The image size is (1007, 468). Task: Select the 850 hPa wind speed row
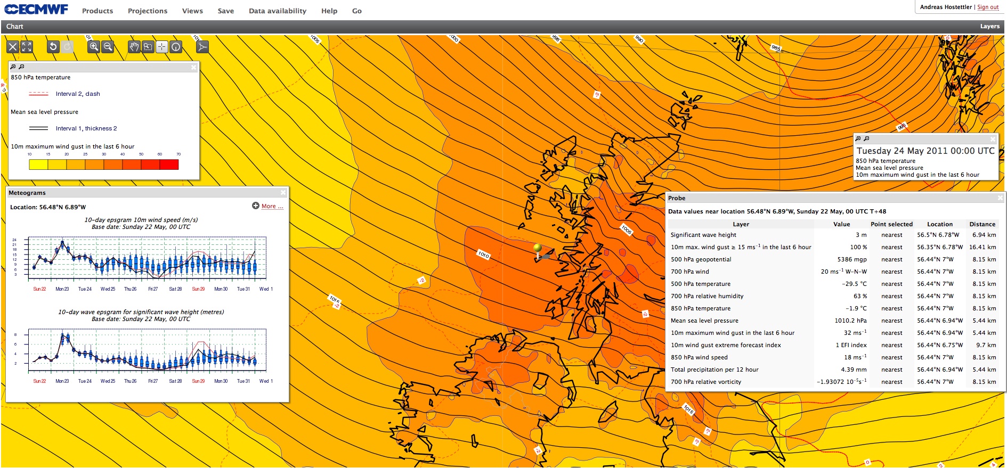click(x=833, y=357)
